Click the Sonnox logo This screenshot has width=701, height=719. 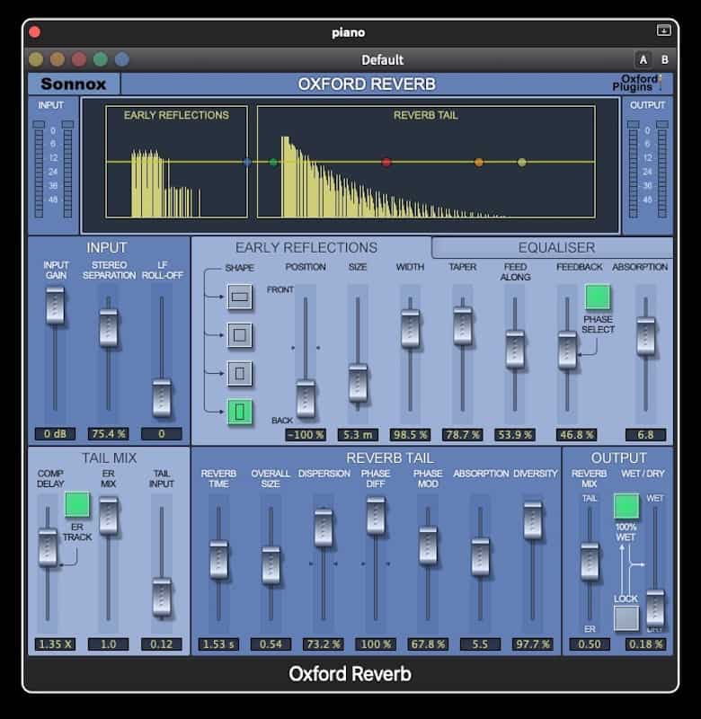(74, 84)
